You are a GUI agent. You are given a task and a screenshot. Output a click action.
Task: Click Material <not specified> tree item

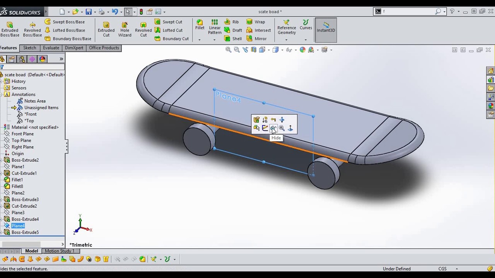coord(35,127)
